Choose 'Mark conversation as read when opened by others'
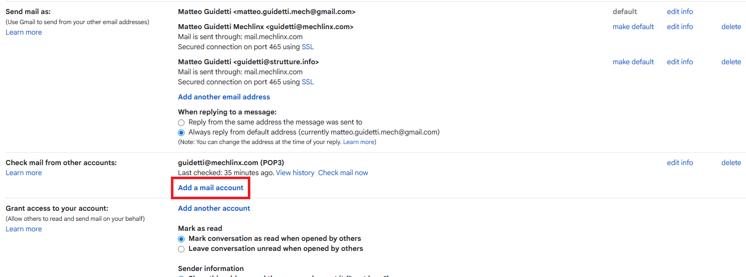 (181, 239)
